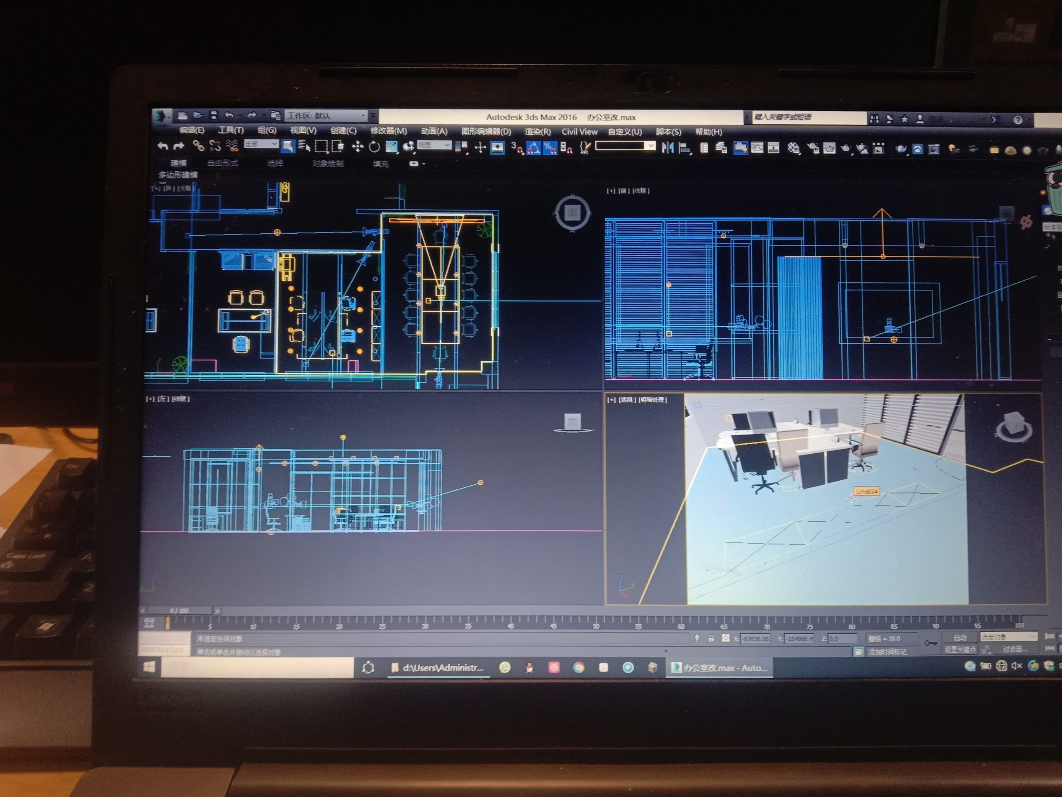1062x797 pixels.
Task: Select the Move transform tool
Action: (x=357, y=147)
